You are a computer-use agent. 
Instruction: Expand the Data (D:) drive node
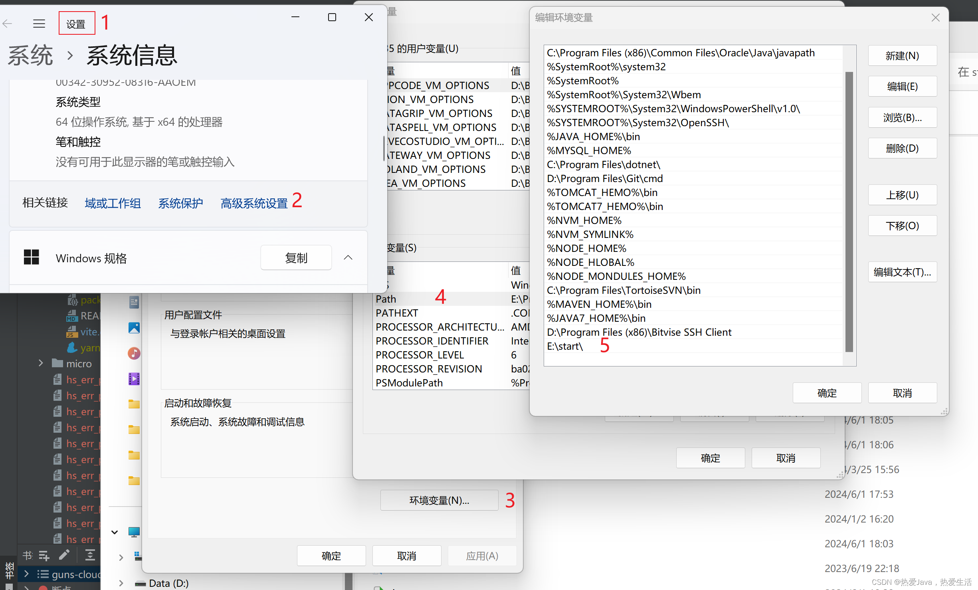click(x=121, y=583)
